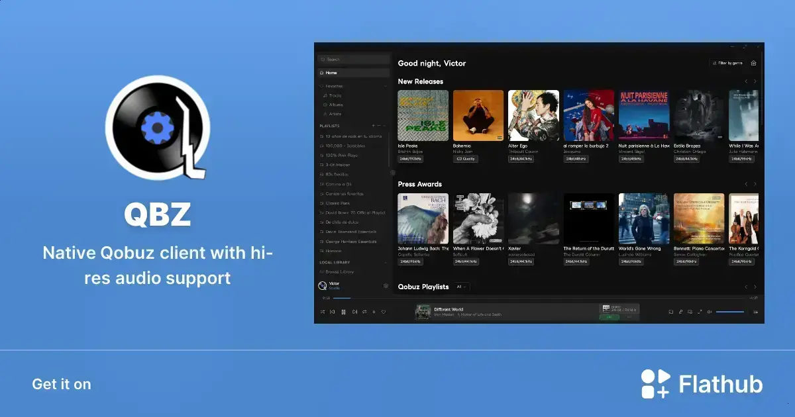Open the David Bowie 70 Official Playlist
The width and height of the screenshot is (795, 417).
click(352, 212)
